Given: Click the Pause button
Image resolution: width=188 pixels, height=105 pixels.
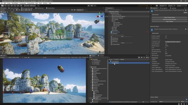Looking at the screenshot, I should 92,6.
